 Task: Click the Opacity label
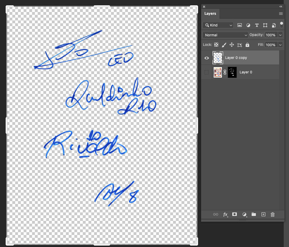(256, 35)
